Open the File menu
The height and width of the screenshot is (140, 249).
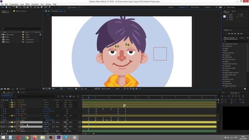(2, 4)
